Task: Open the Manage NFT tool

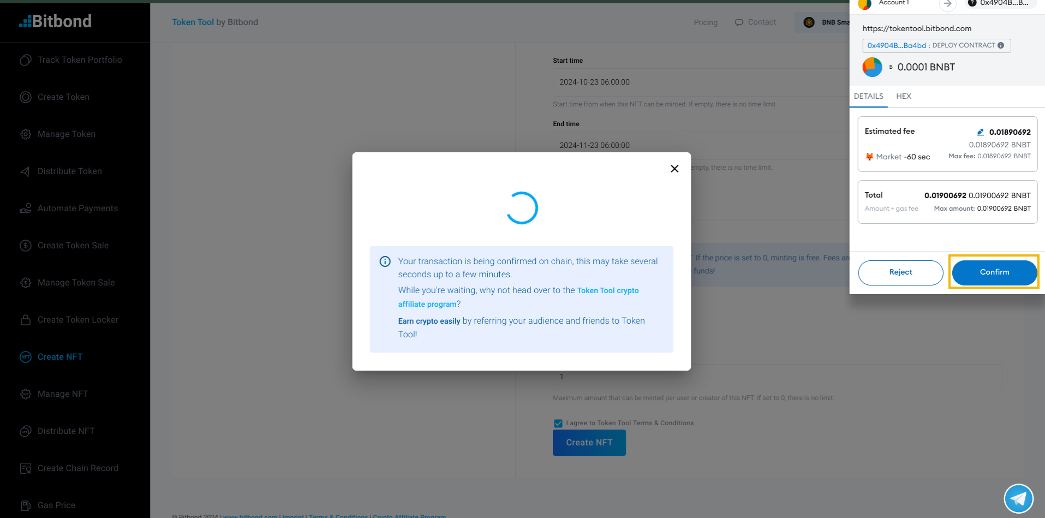Action: [x=63, y=394]
